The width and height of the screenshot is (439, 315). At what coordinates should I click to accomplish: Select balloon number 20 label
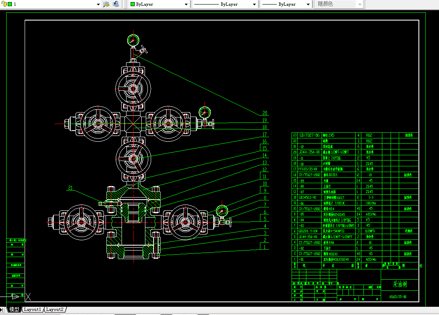click(265, 113)
